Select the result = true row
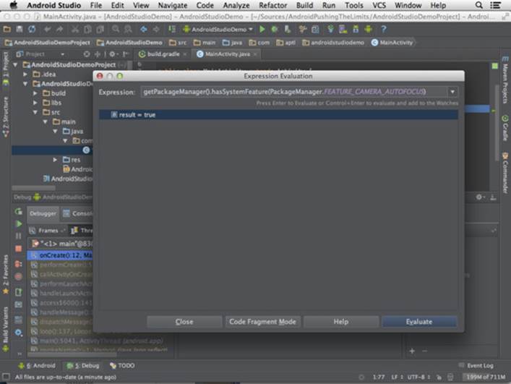Image resolution: width=511 pixels, height=384 pixels. (x=279, y=115)
